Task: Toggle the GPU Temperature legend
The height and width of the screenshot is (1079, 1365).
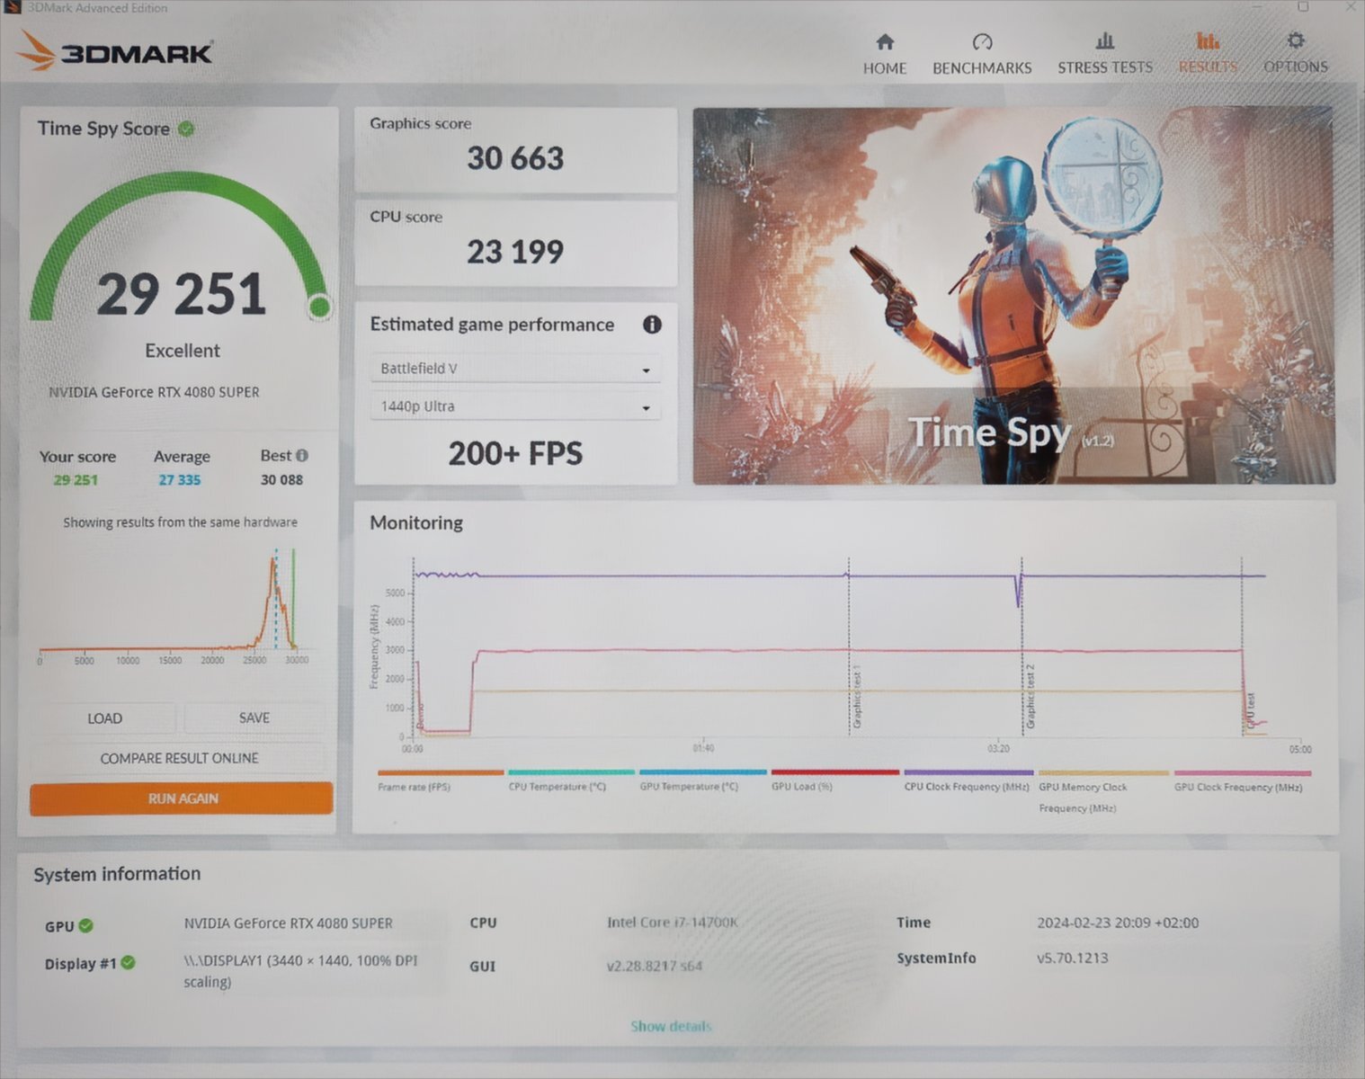Action: pos(702,780)
